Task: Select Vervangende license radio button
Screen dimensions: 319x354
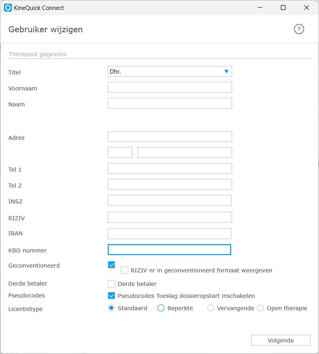Action: [210, 308]
